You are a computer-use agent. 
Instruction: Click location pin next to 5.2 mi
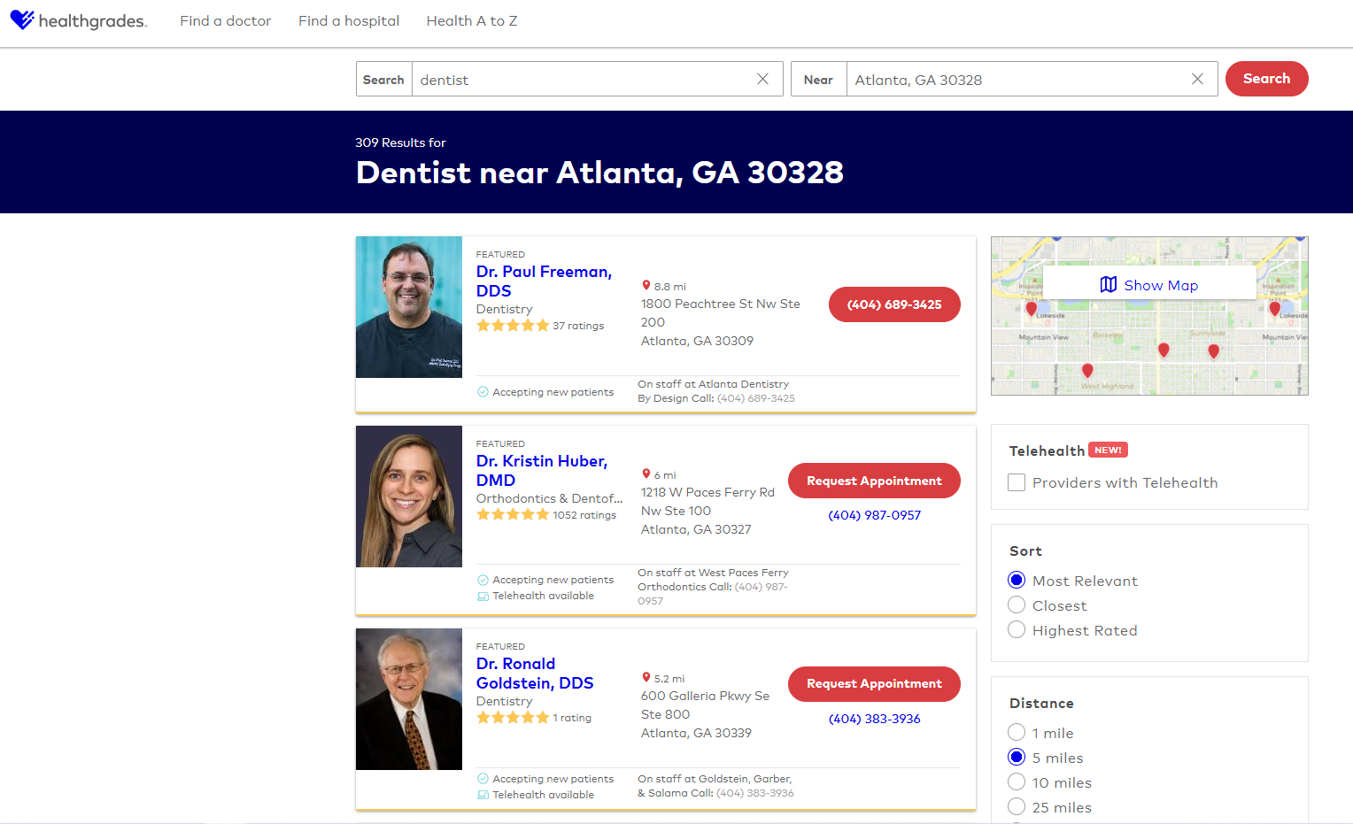pyautogui.click(x=646, y=677)
